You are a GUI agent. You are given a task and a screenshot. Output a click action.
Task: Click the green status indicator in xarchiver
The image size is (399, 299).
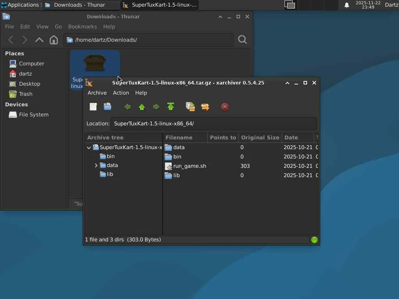[314, 240]
